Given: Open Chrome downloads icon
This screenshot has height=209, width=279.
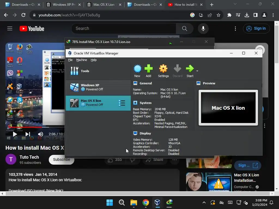Looking at the screenshot, I should [247, 15].
